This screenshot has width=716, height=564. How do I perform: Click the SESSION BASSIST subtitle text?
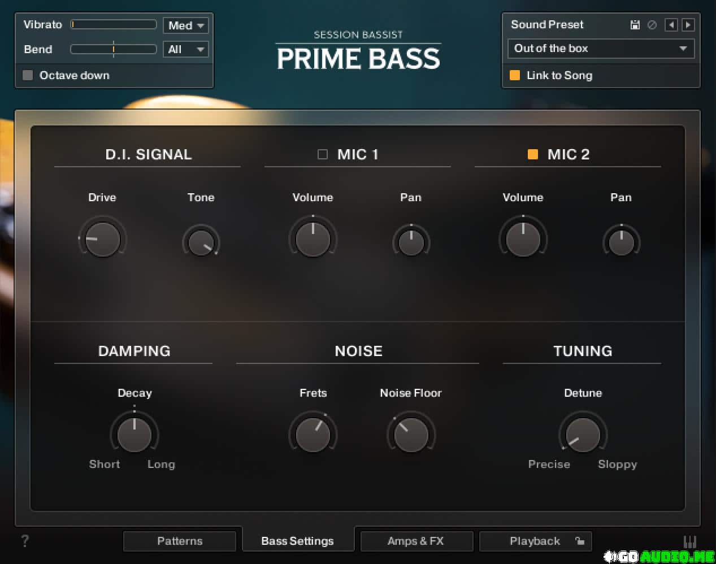click(x=358, y=34)
